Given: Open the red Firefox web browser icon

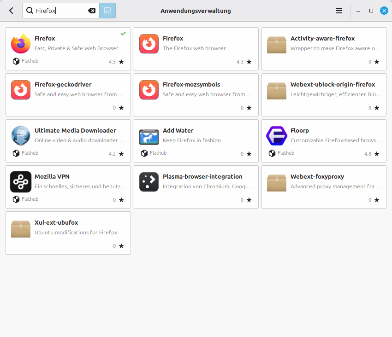Looking at the screenshot, I should pos(149,44).
